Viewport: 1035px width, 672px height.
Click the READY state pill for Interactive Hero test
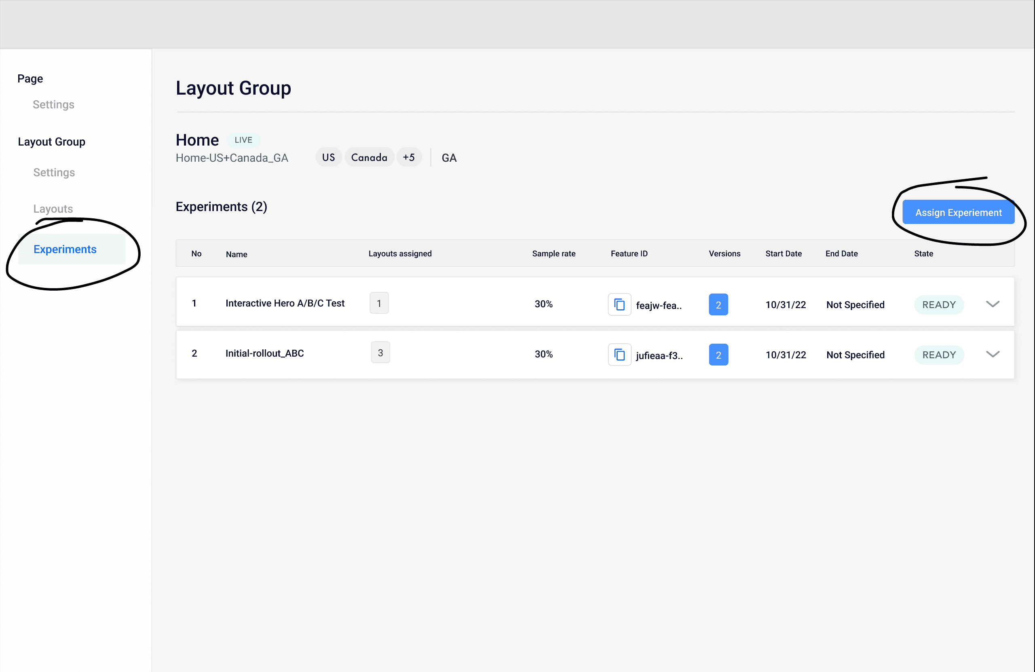(939, 304)
